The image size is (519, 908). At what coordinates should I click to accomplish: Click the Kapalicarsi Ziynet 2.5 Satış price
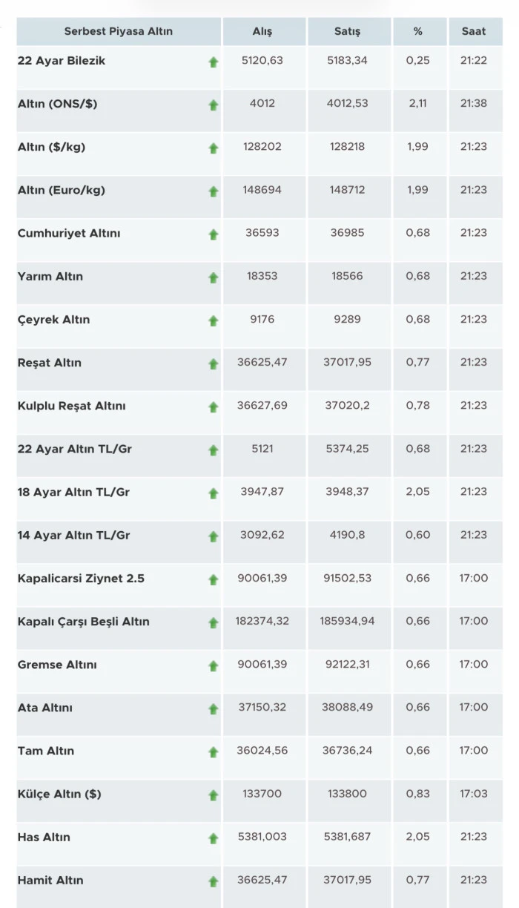[347, 579]
